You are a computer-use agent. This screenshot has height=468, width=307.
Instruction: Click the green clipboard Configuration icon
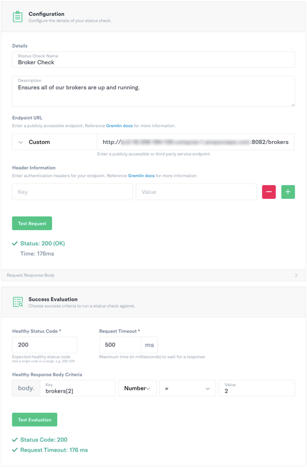[18, 16]
